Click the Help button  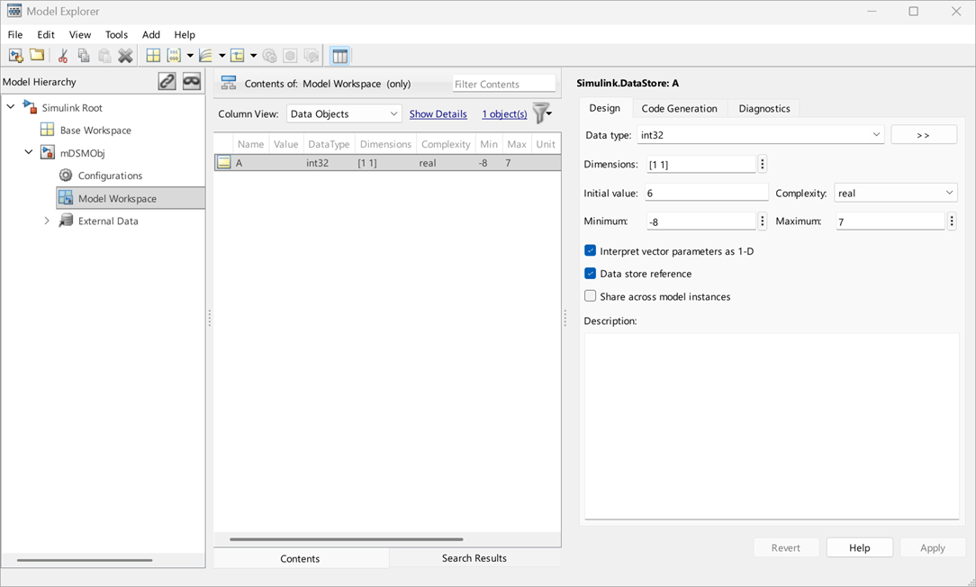(860, 547)
